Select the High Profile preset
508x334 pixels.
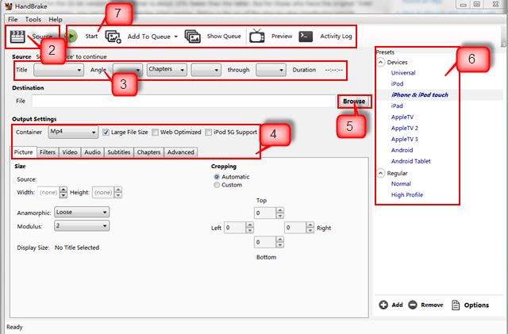407,194
